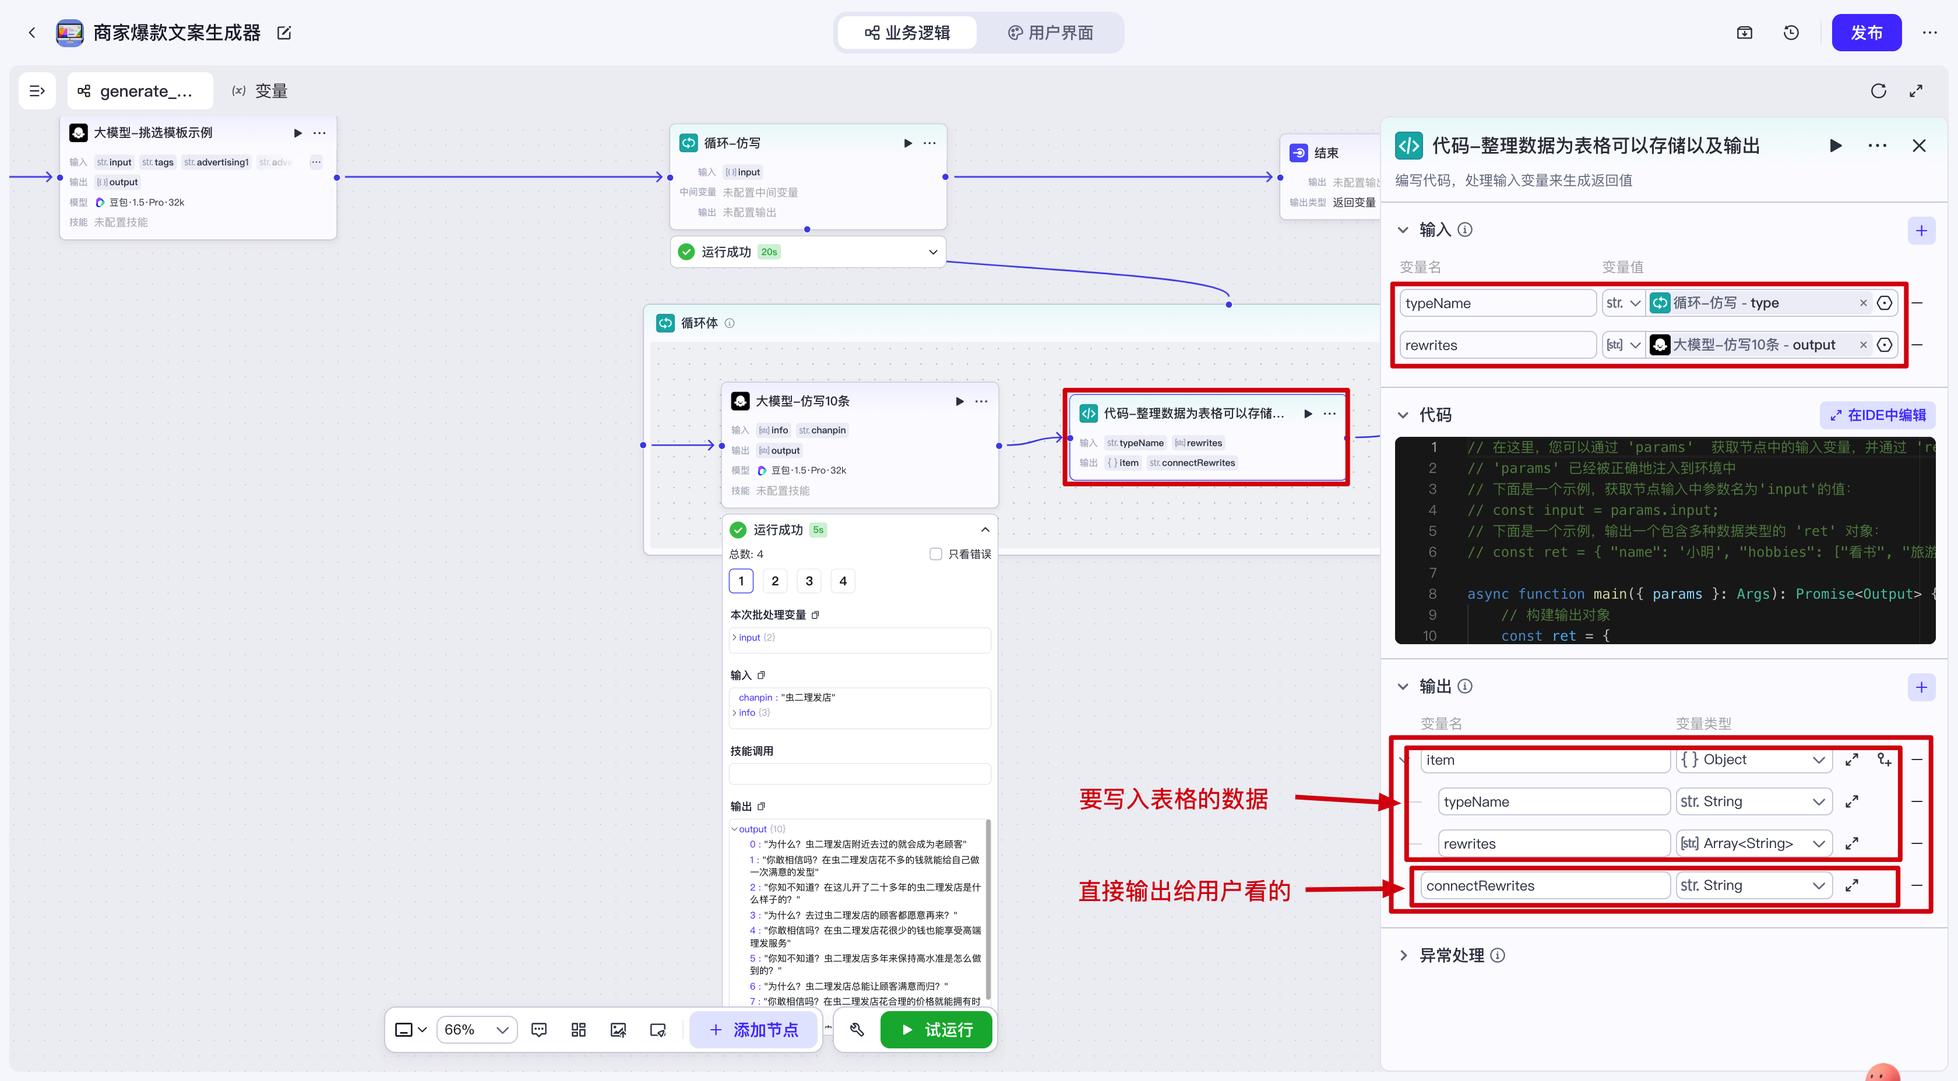
Task: Click the edit app name pencil icon
Action: click(284, 33)
